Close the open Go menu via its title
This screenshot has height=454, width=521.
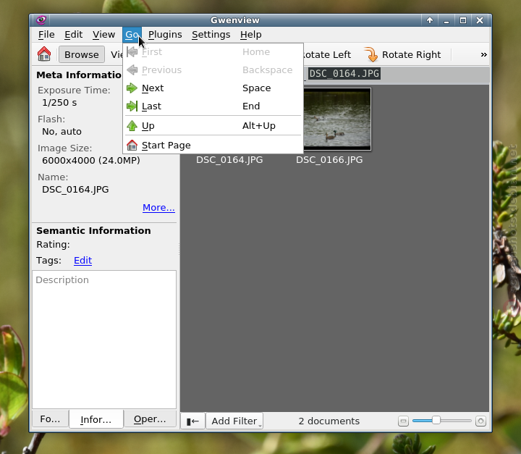pos(132,35)
